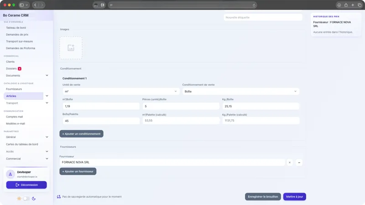Open a new browser tab (plus)
The image size is (365, 205).
coord(353,5)
